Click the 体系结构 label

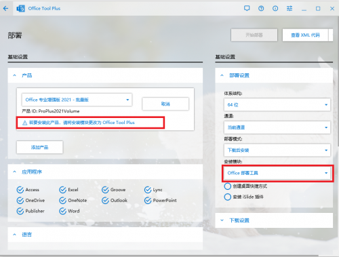(233, 94)
